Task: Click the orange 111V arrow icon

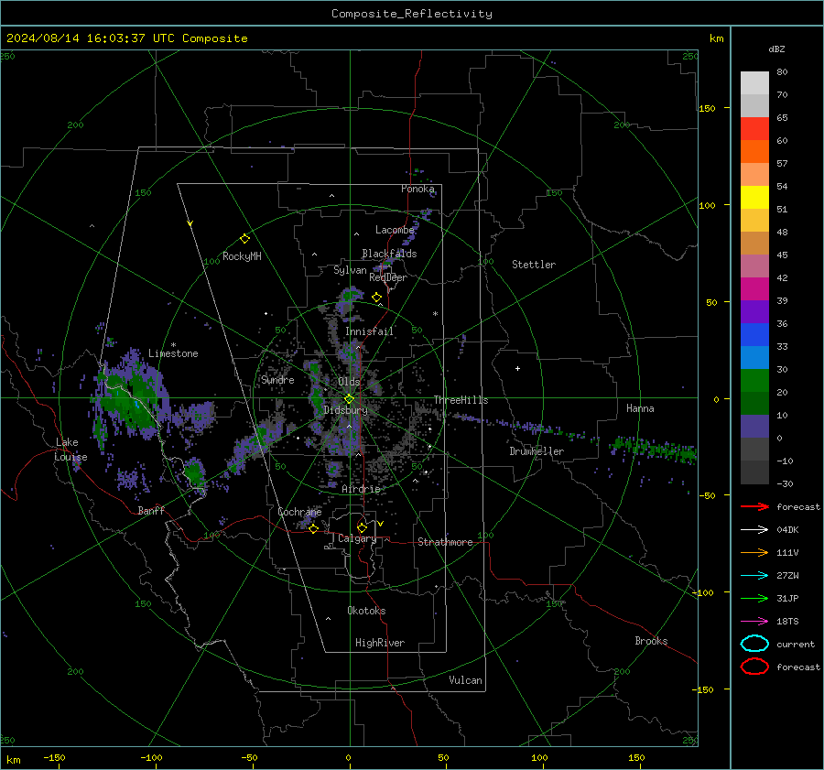Action: point(754,552)
